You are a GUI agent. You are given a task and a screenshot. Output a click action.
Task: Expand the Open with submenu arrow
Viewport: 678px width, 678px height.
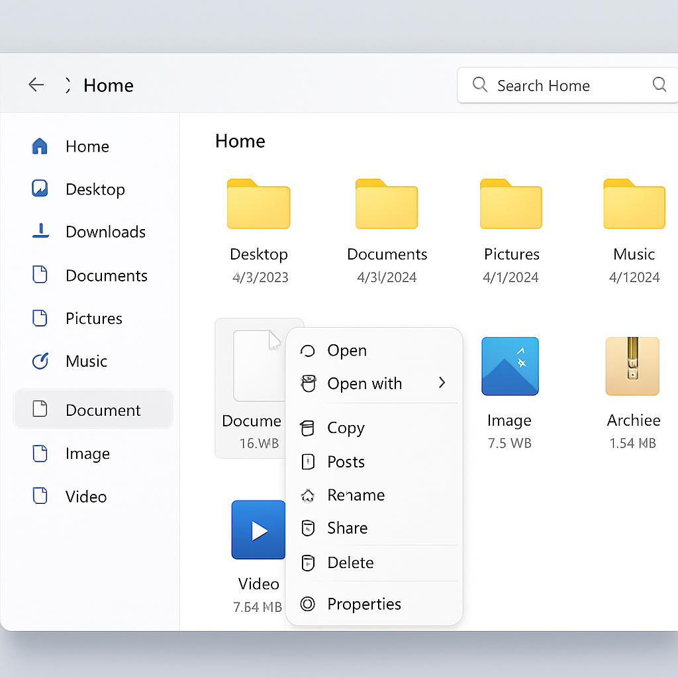click(442, 383)
